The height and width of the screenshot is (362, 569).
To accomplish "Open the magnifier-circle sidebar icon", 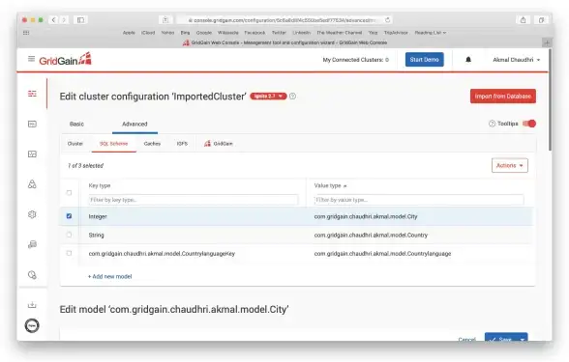I will tap(32, 275).
